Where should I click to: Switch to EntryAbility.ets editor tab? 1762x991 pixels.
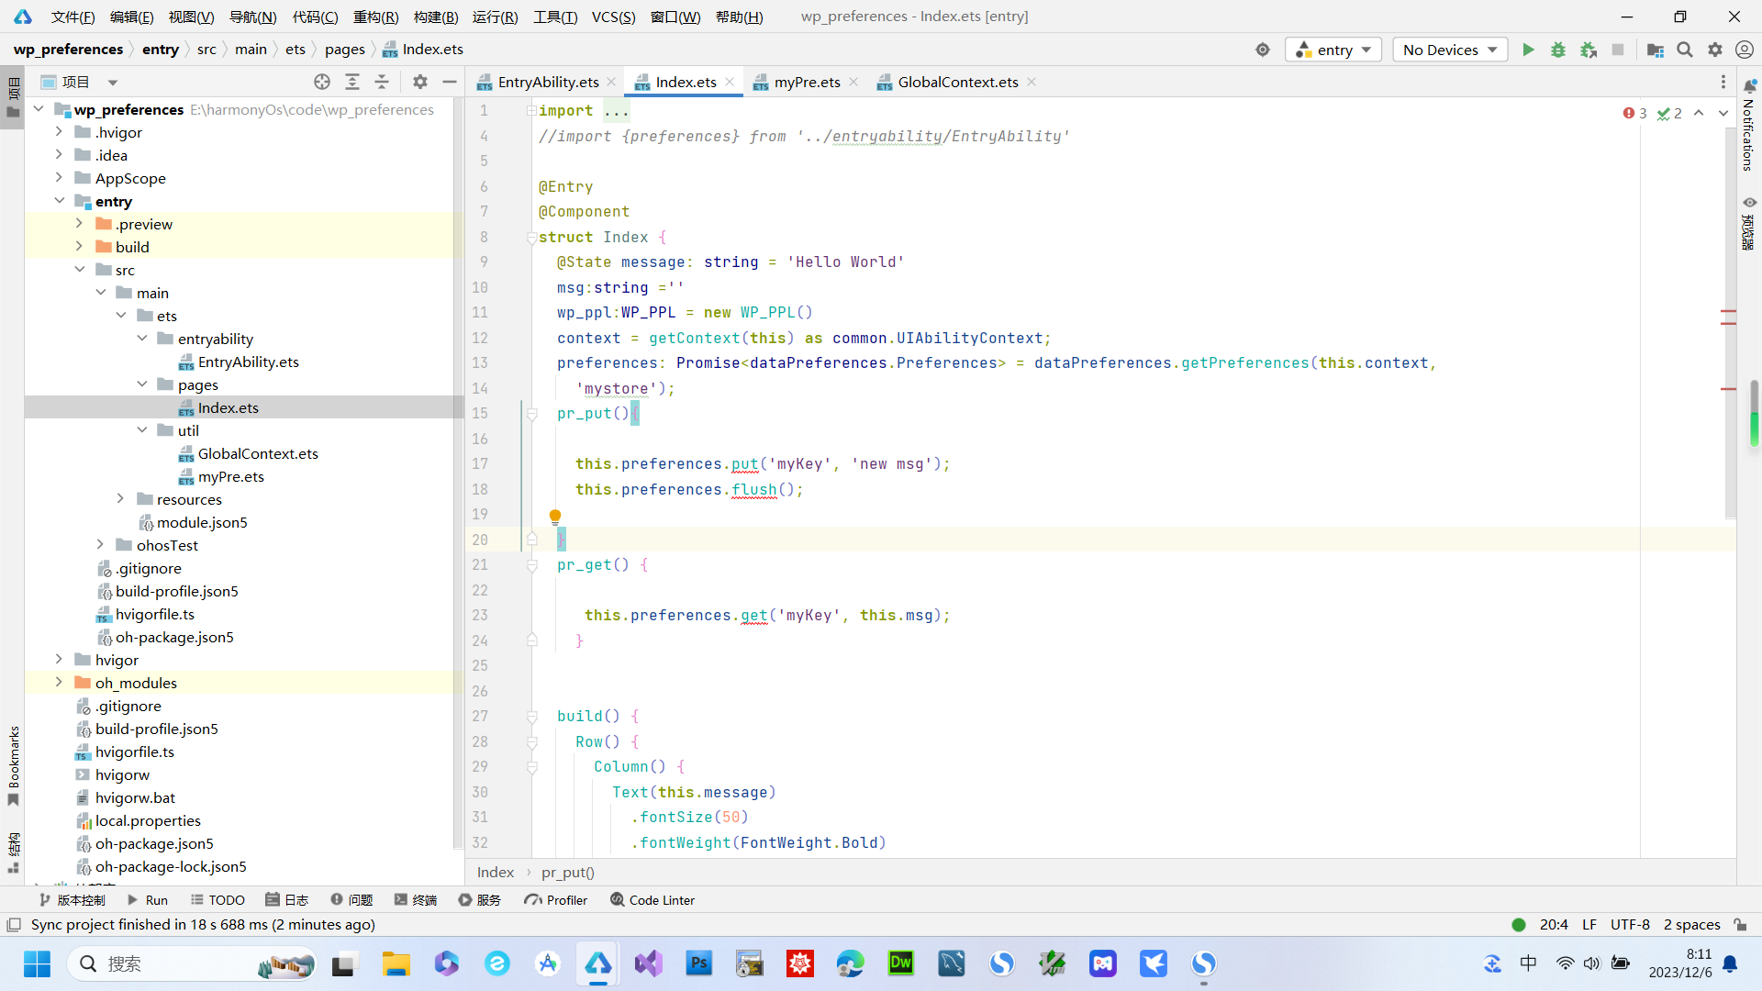pyautogui.click(x=547, y=82)
